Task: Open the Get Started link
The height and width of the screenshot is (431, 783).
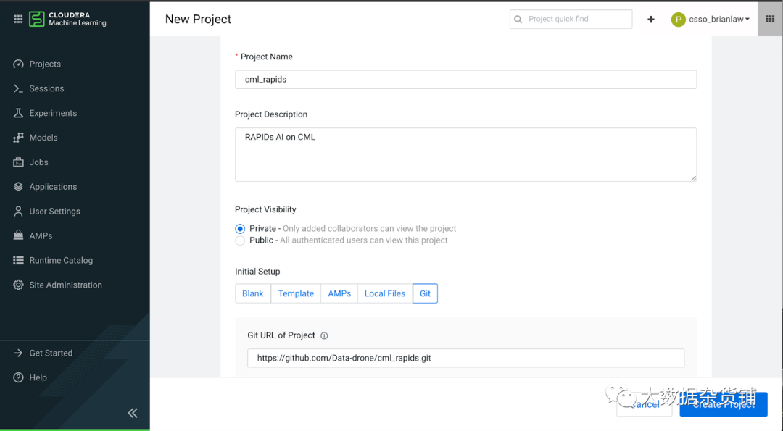Action: [51, 353]
